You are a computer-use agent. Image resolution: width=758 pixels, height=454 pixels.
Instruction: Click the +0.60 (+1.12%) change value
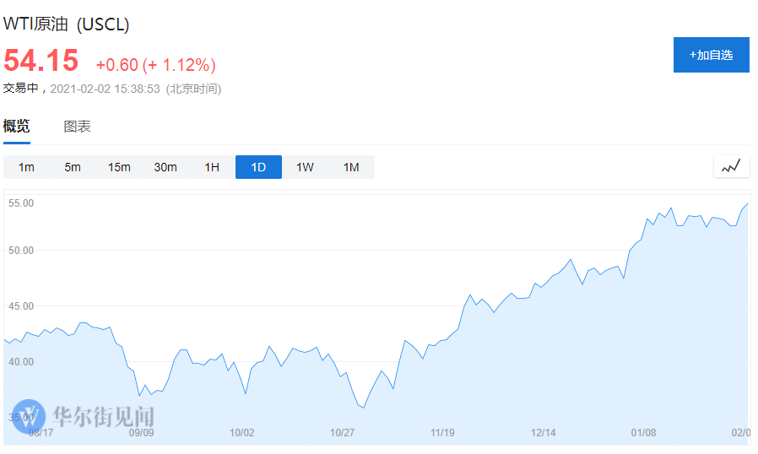pyautogui.click(x=155, y=65)
